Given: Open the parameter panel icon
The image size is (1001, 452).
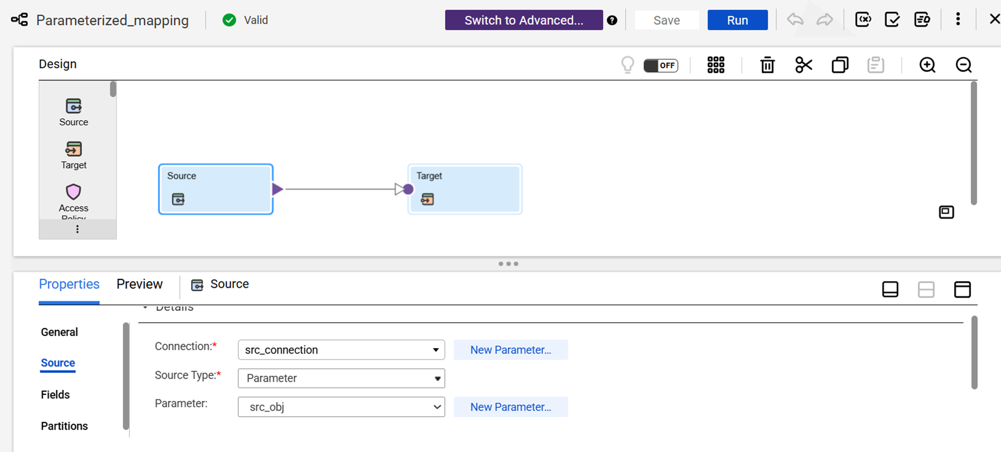Looking at the screenshot, I should 863,19.
